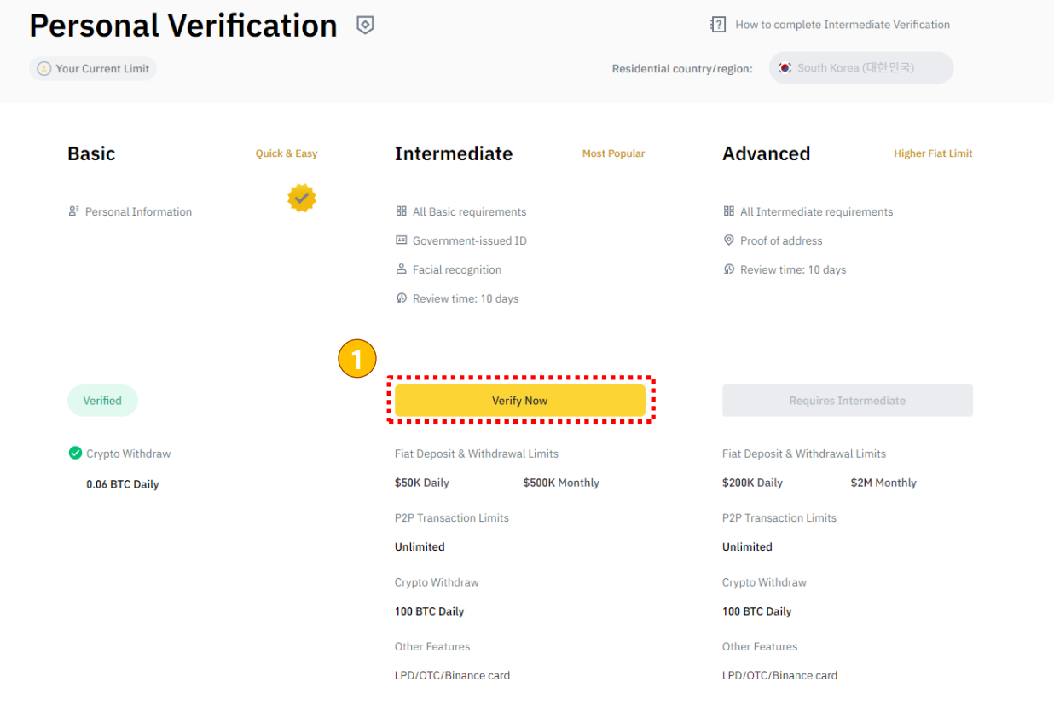Select the Advanced tier heading

point(766,153)
